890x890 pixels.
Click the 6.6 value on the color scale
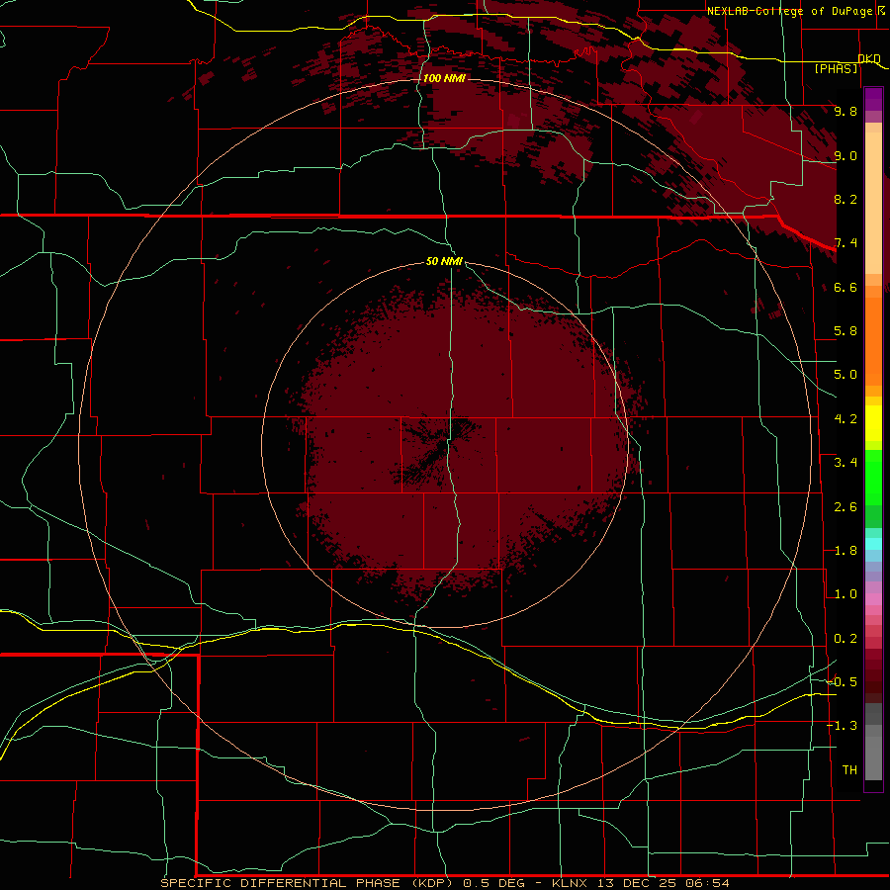(845, 287)
